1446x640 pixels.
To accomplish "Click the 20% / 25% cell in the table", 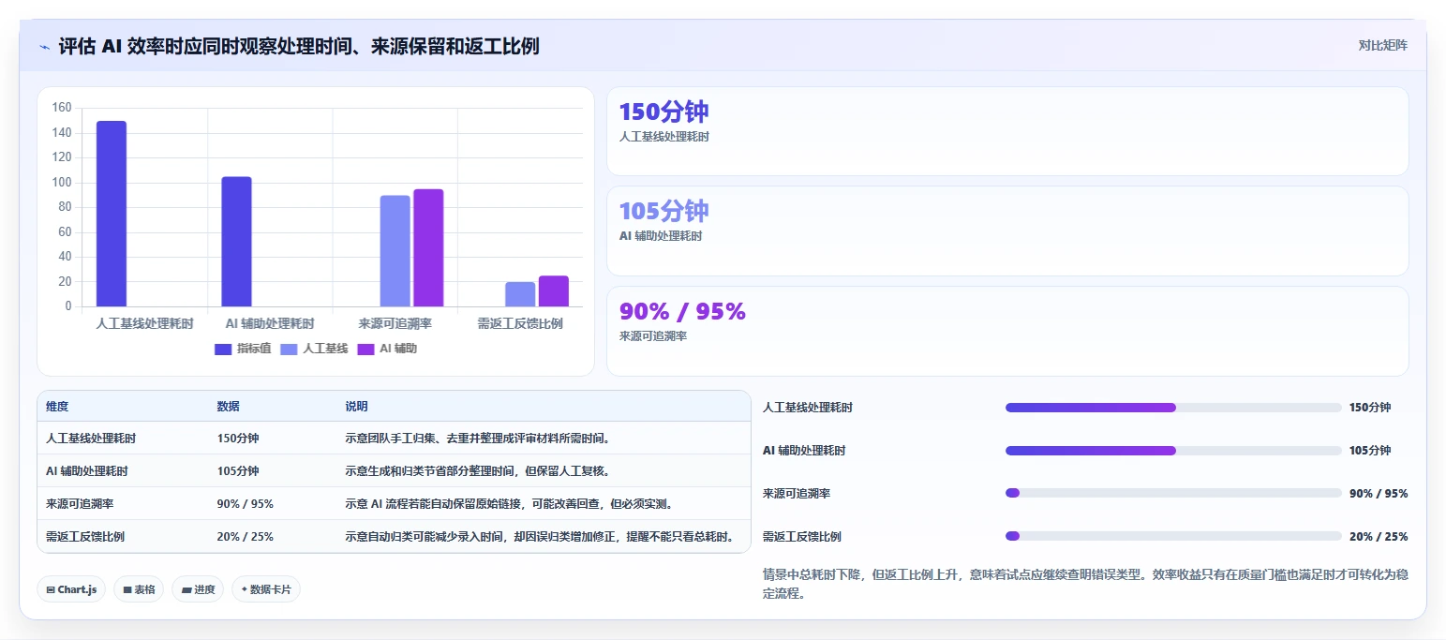I will [x=246, y=537].
